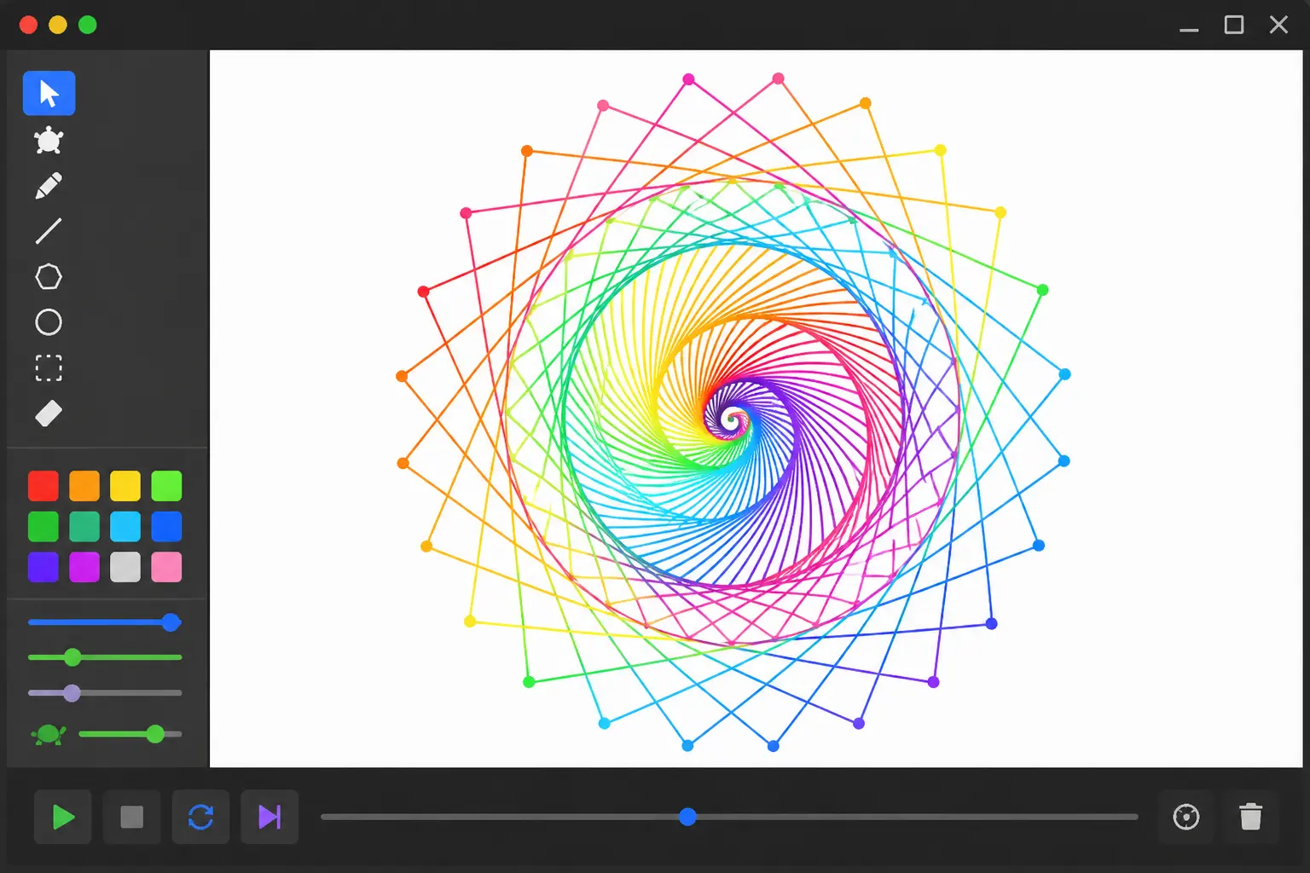This screenshot has width=1310, height=873.
Task: Choose the red color swatch
Action: (x=43, y=486)
